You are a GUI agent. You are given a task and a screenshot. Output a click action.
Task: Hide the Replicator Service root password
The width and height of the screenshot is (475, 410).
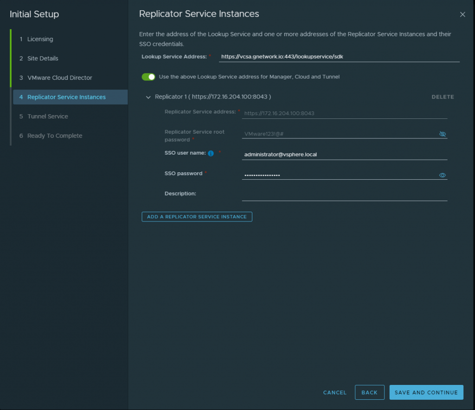click(x=442, y=134)
